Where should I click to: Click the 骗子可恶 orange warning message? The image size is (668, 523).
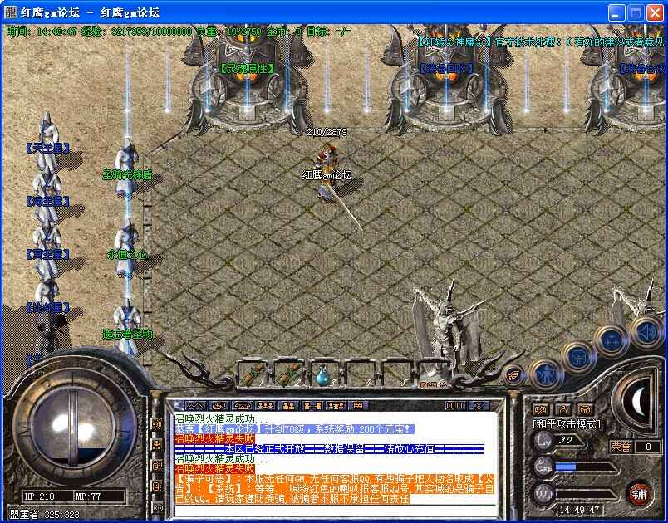[x=335, y=489]
